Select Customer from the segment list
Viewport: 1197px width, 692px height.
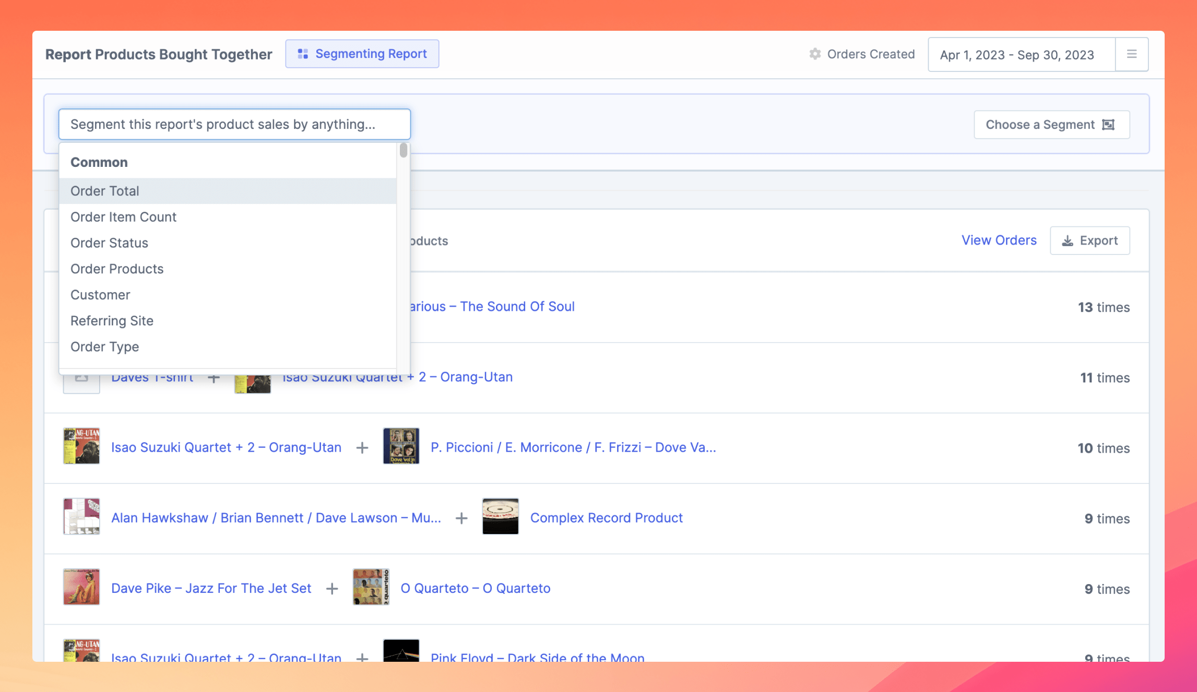[100, 295]
